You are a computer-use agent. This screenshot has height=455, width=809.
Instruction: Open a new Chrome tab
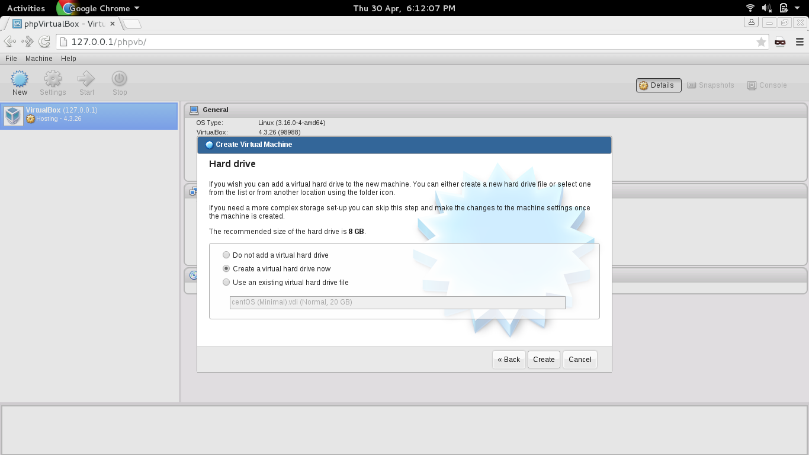pyautogui.click(x=133, y=24)
